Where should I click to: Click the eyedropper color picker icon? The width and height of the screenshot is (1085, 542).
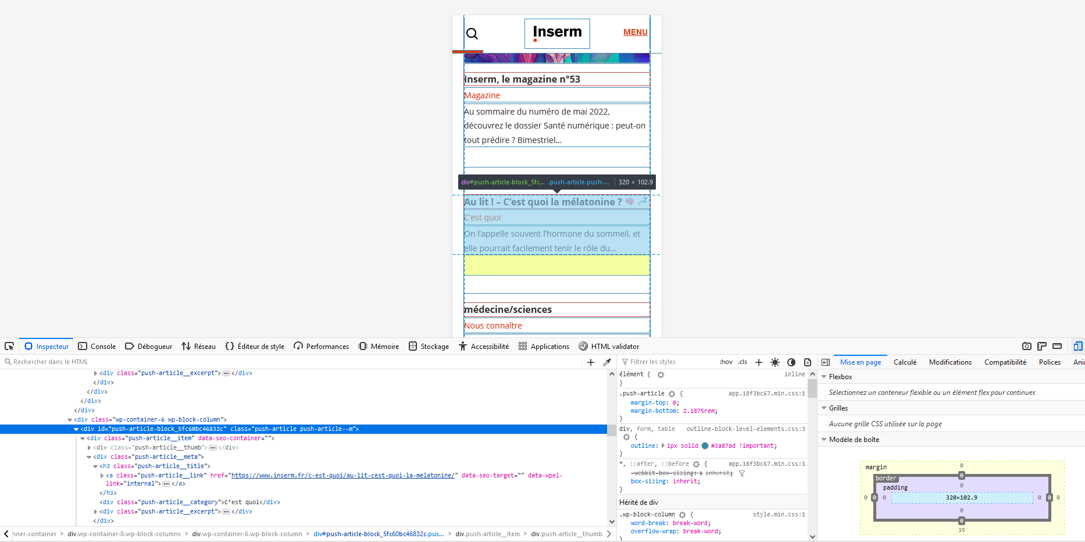(607, 362)
